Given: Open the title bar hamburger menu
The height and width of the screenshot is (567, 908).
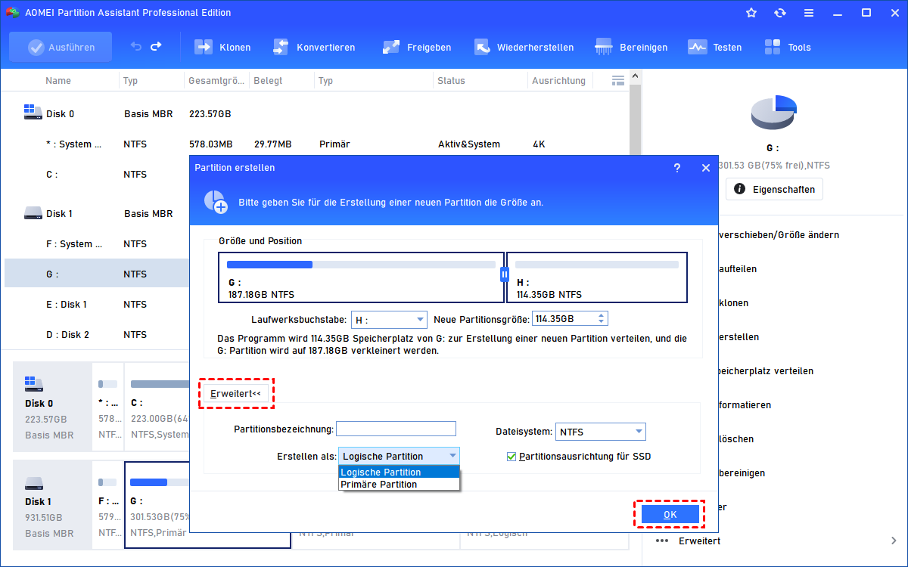Looking at the screenshot, I should 809,13.
